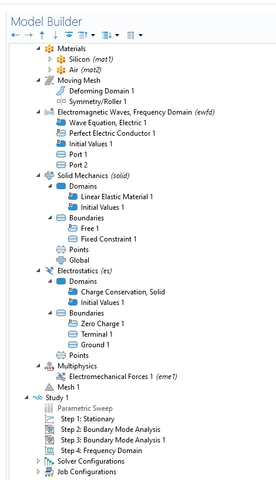Viewport: 276px width, 483px height.
Task: Click the Step 4: Frequency Domain icon
Action: pyautogui.click(x=49, y=451)
